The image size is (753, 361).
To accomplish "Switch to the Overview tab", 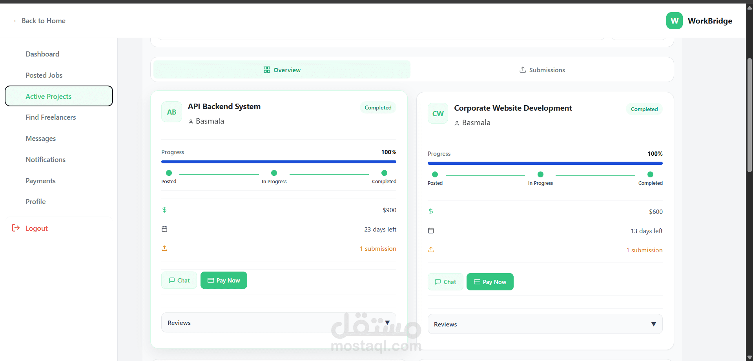I will coord(282,70).
